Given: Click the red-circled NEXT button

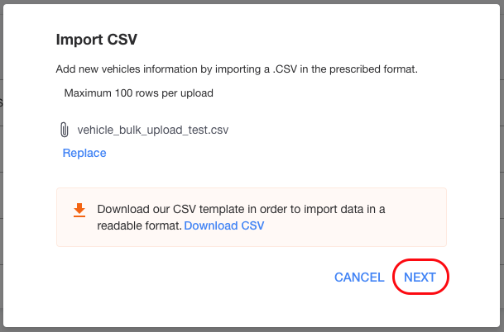Looking at the screenshot, I should tap(420, 277).
